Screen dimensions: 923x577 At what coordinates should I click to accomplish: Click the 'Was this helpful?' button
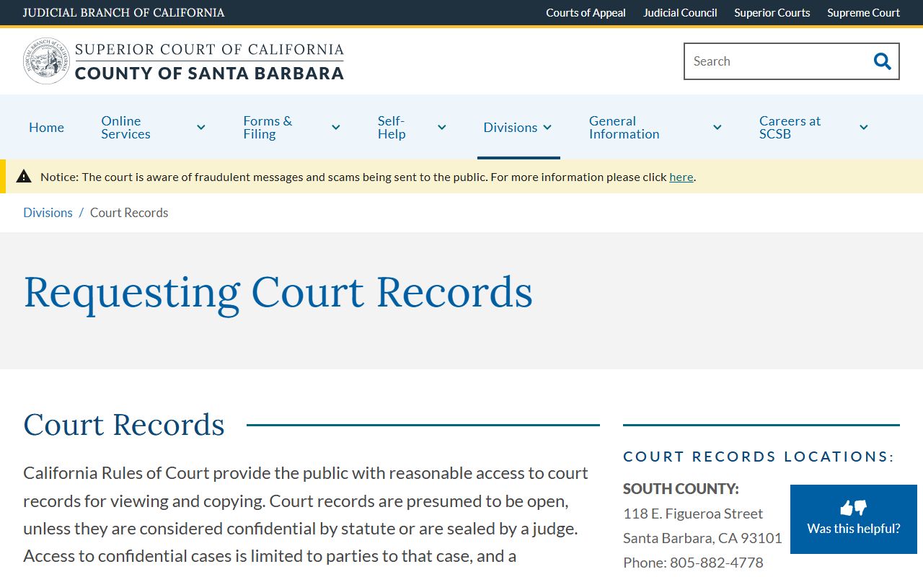(854, 519)
